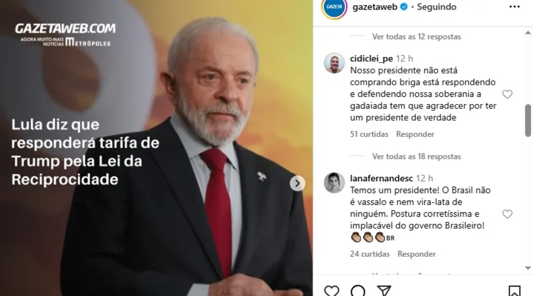Like lanafernandesc's comment heart
This screenshot has height=296, width=533.
click(507, 214)
